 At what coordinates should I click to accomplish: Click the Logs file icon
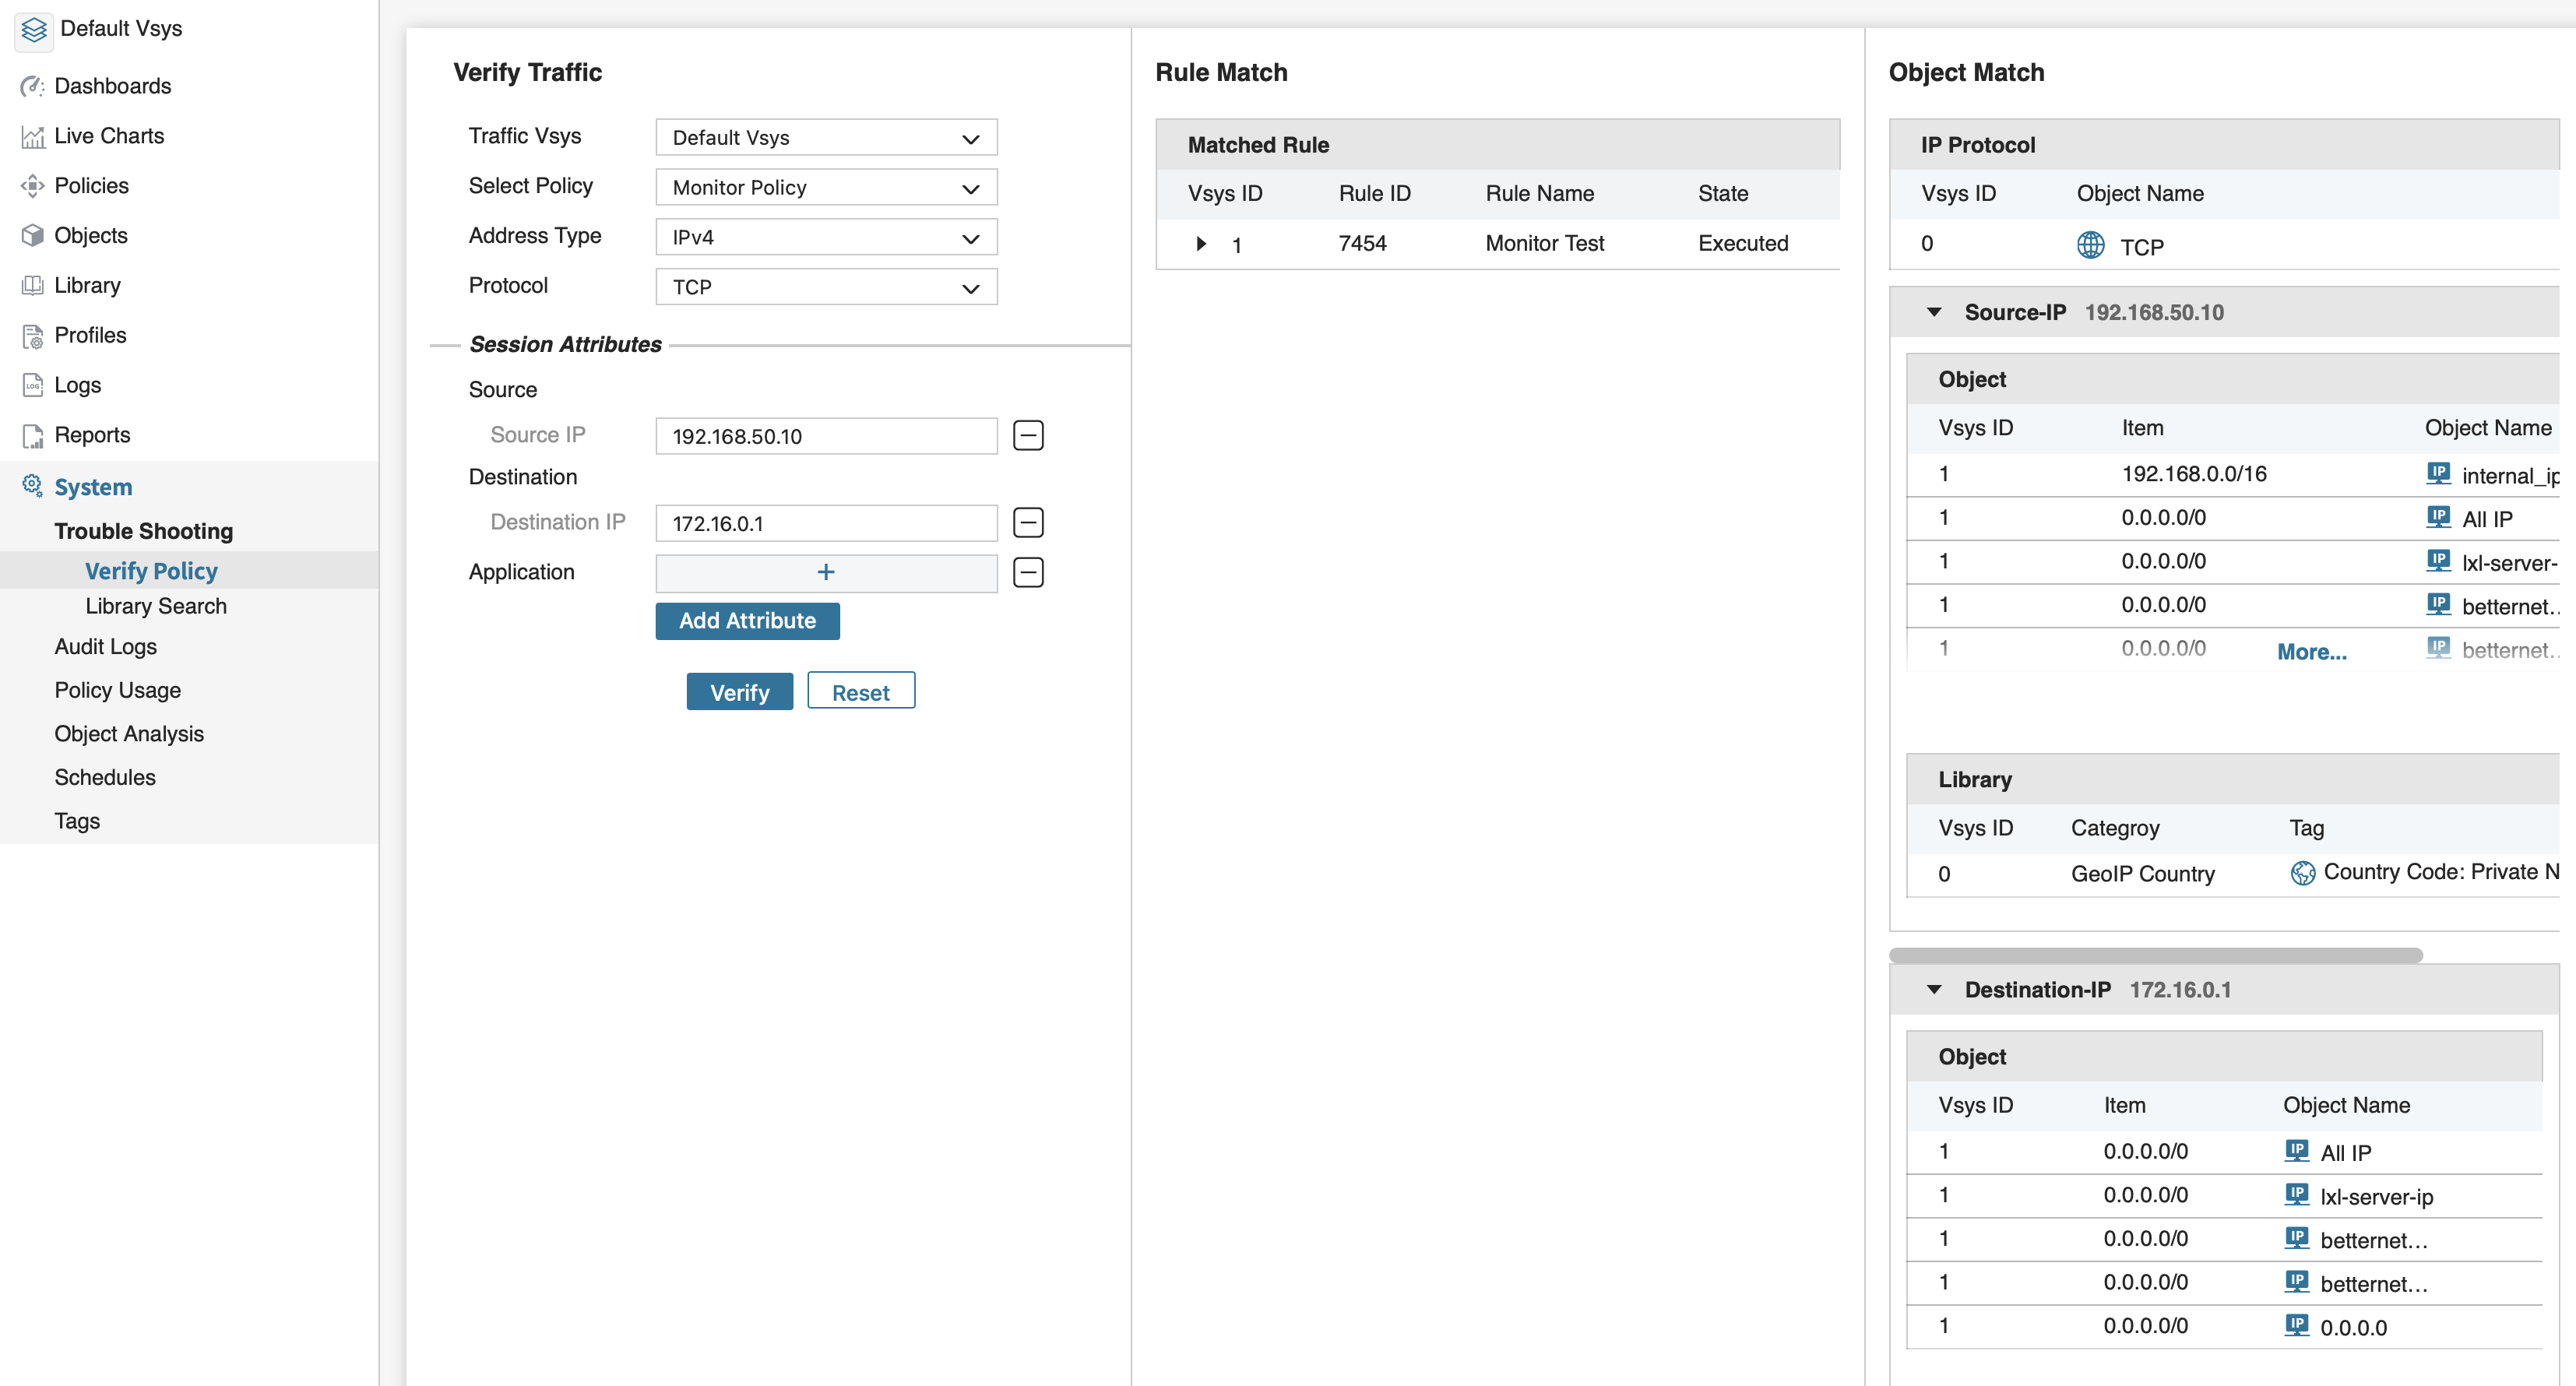32,386
